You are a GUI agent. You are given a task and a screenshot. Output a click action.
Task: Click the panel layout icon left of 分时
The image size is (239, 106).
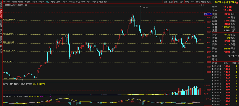4,2
